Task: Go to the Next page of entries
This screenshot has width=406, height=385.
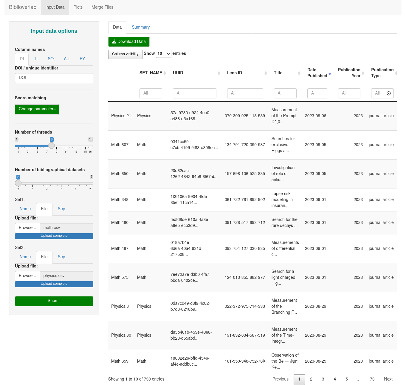Action: [388, 379]
